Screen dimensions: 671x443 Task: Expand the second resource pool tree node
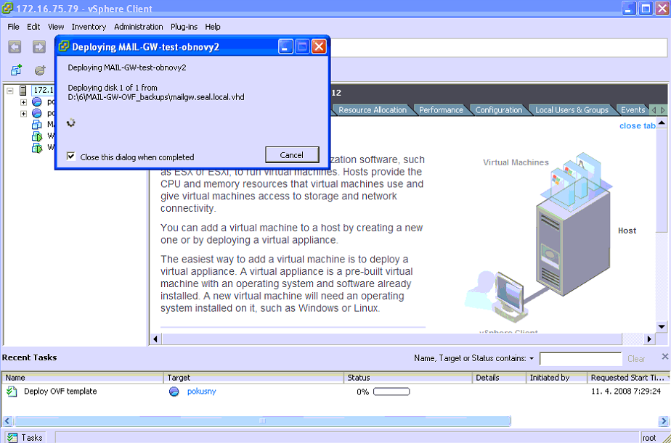23,114
